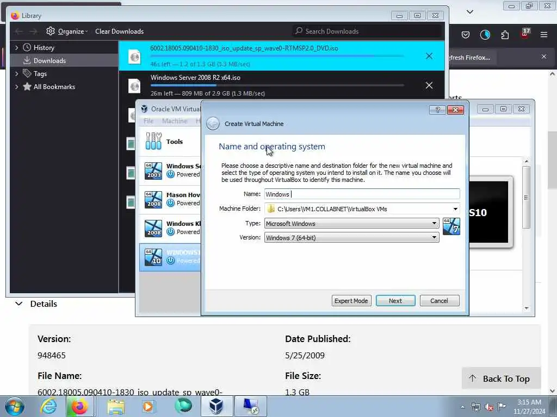The width and height of the screenshot is (557, 417).
Task: Open the Machine menu in VirtualBox
Action: (175, 121)
